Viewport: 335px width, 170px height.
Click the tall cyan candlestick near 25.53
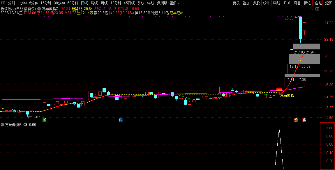[300, 28]
